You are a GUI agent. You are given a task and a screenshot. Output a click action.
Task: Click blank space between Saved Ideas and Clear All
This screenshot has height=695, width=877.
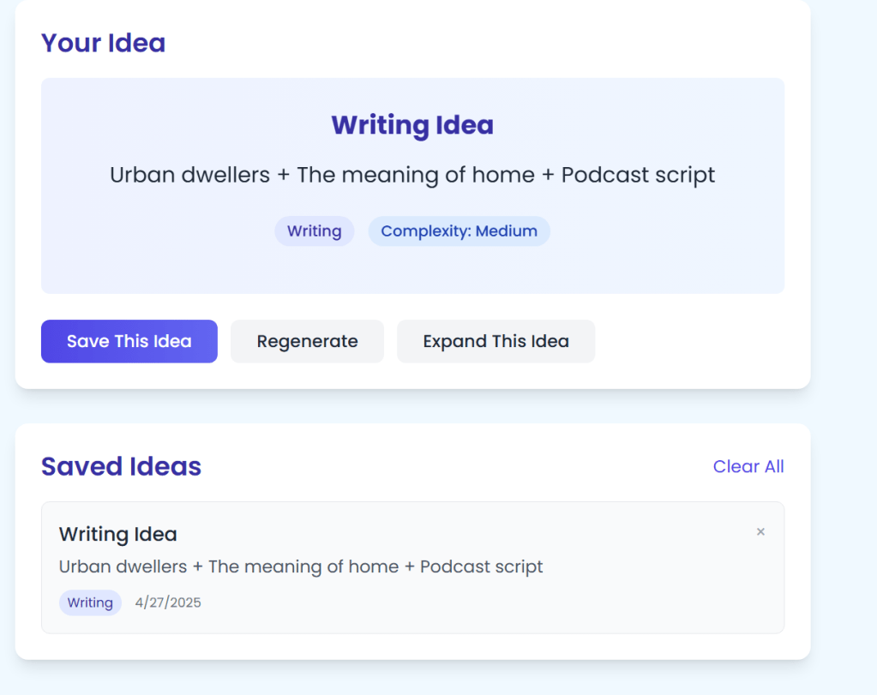(454, 466)
